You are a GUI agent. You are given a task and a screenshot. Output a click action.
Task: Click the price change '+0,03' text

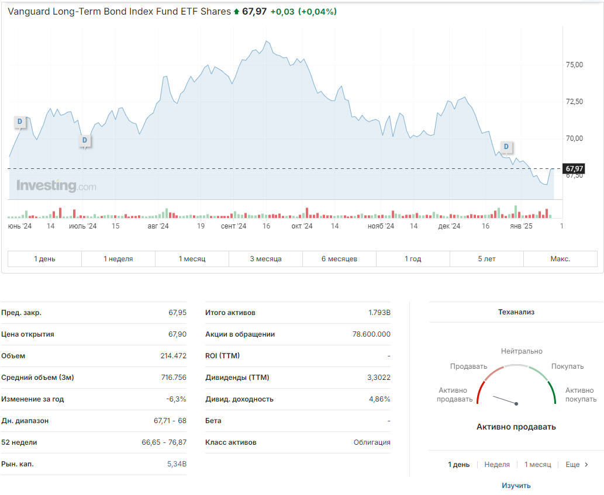tap(282, 12)
